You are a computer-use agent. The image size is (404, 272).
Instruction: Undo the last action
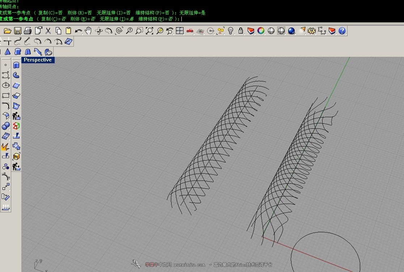click(78, 31)
